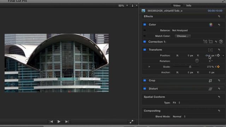Open the Final Cut Pro menu
This screenshot has height=127, width=226.
(x=17, y=1)
